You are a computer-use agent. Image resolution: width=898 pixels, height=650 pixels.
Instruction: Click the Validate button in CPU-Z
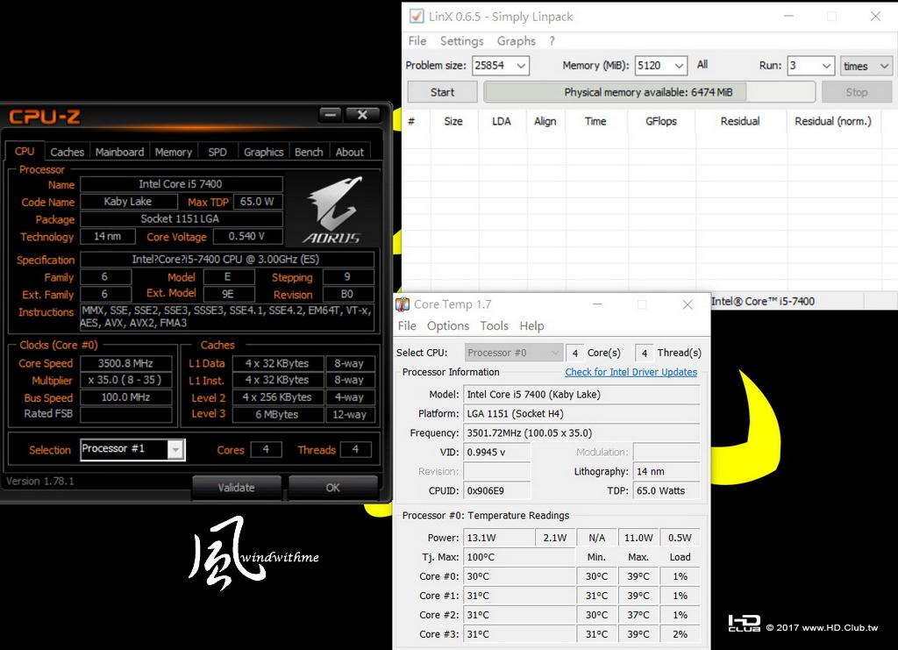236,488
